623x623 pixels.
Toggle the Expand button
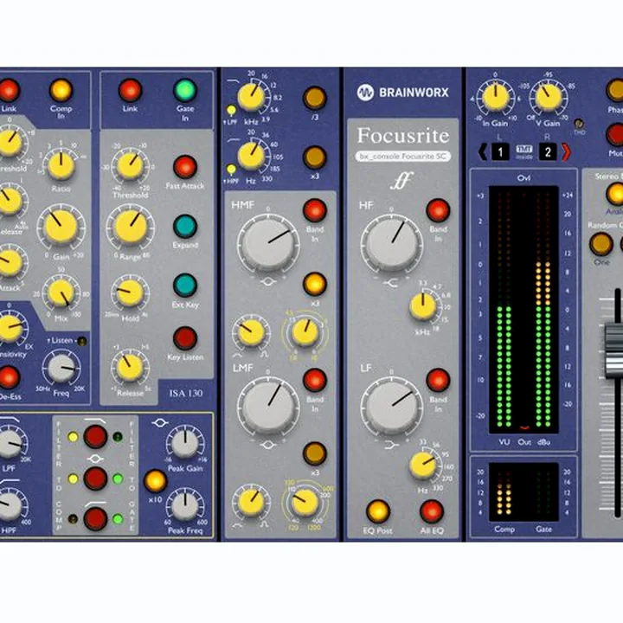[185, 227]
